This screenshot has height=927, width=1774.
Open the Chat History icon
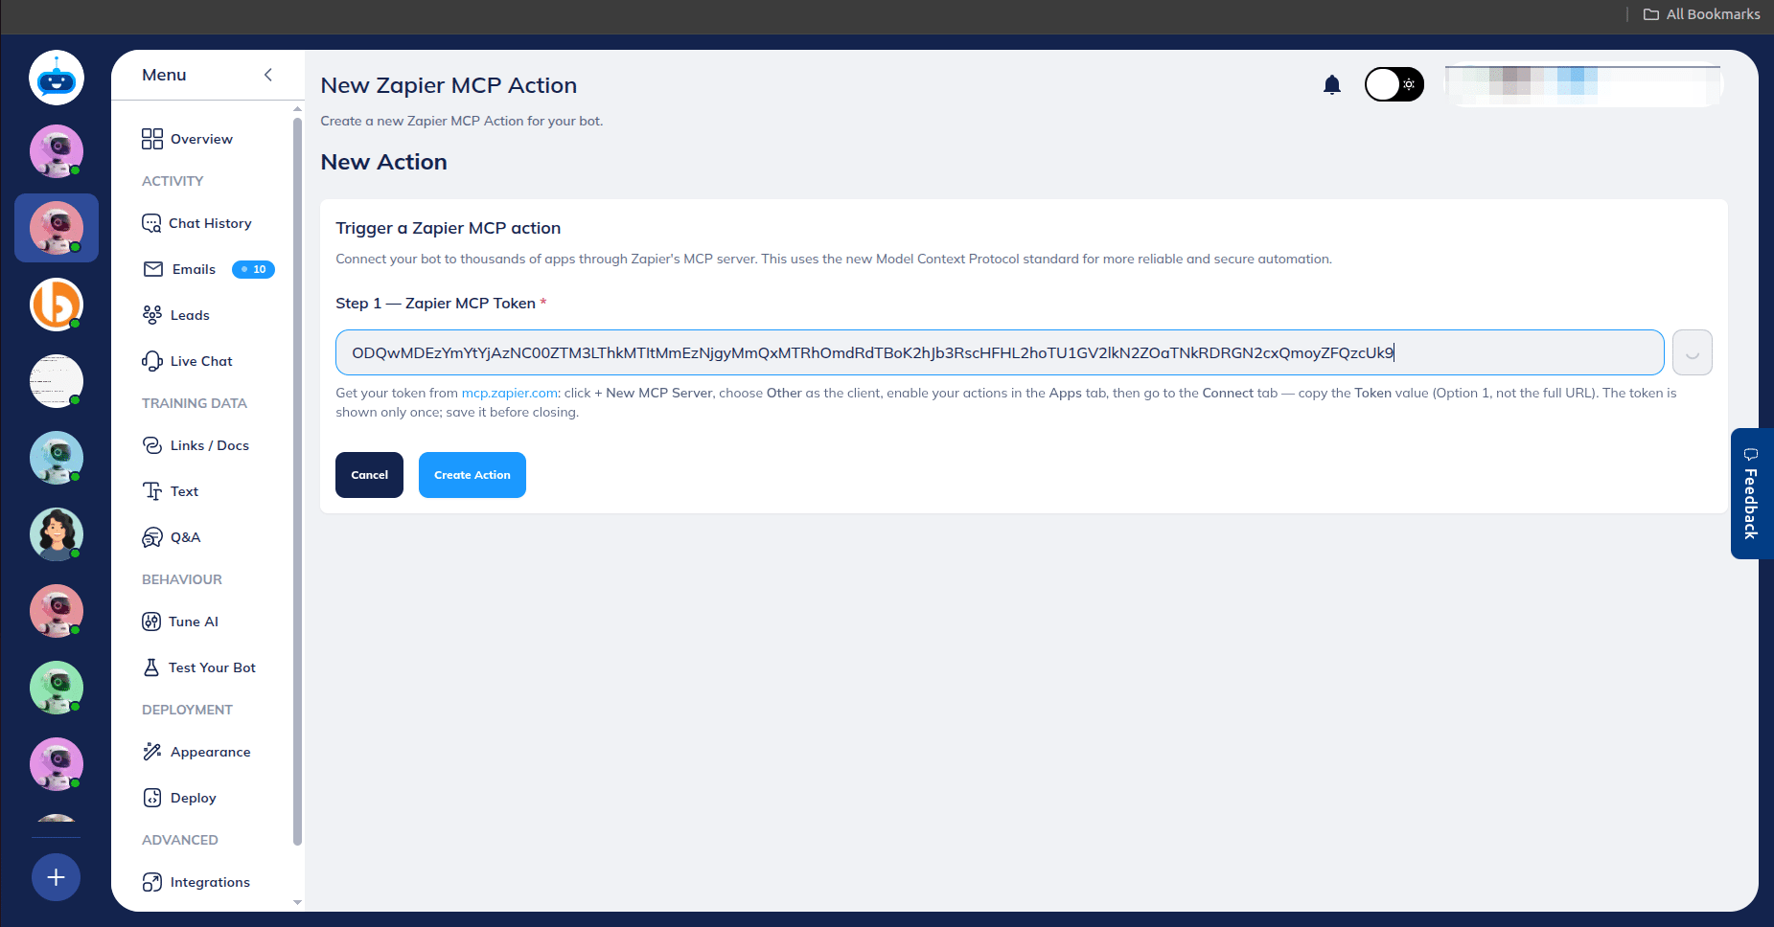tap(151, 223)
